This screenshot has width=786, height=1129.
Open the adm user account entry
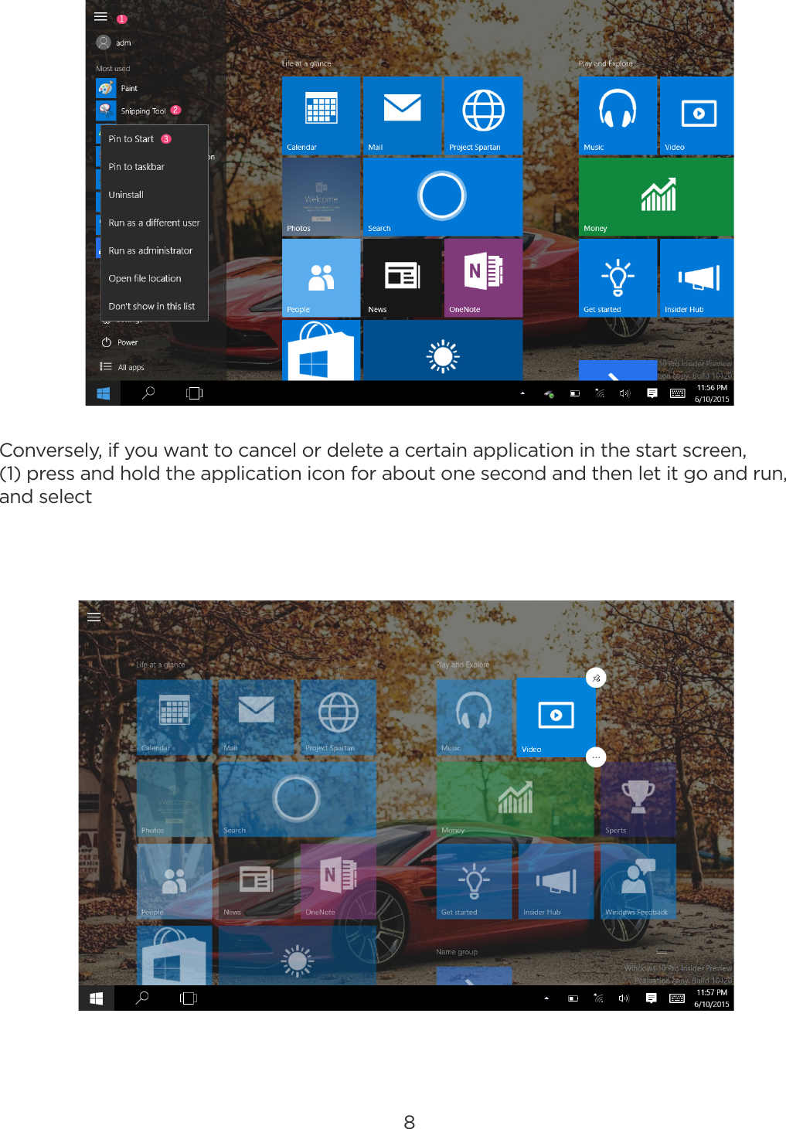coord(114,43)
